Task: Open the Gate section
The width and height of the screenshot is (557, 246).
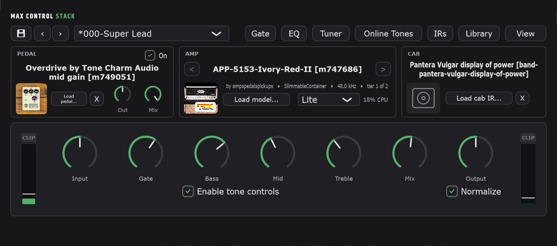Action: [260, 33]
